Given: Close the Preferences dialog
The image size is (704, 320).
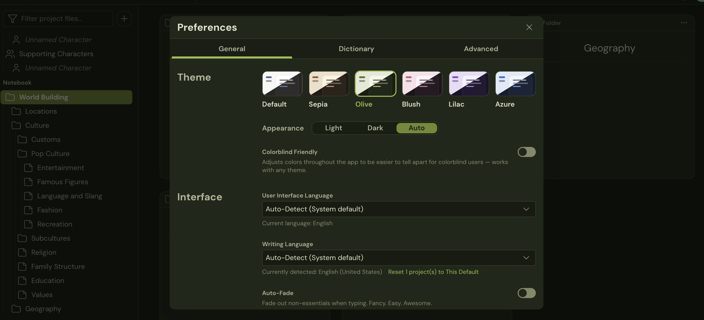Looking at the screenshot, I should 529,27.
